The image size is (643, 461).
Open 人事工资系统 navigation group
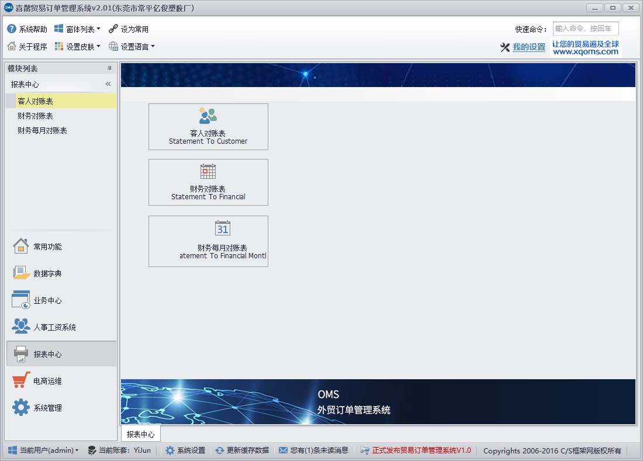tap(61, 327)
